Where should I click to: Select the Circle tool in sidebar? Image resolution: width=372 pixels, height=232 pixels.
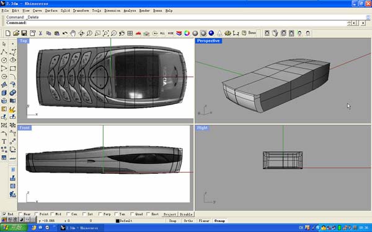(4, 60)
